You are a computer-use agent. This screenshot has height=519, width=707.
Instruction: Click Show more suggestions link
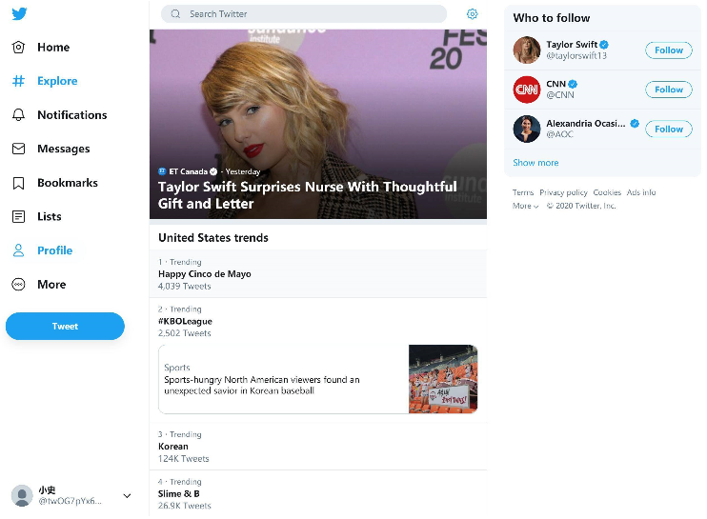coord(535,163)
